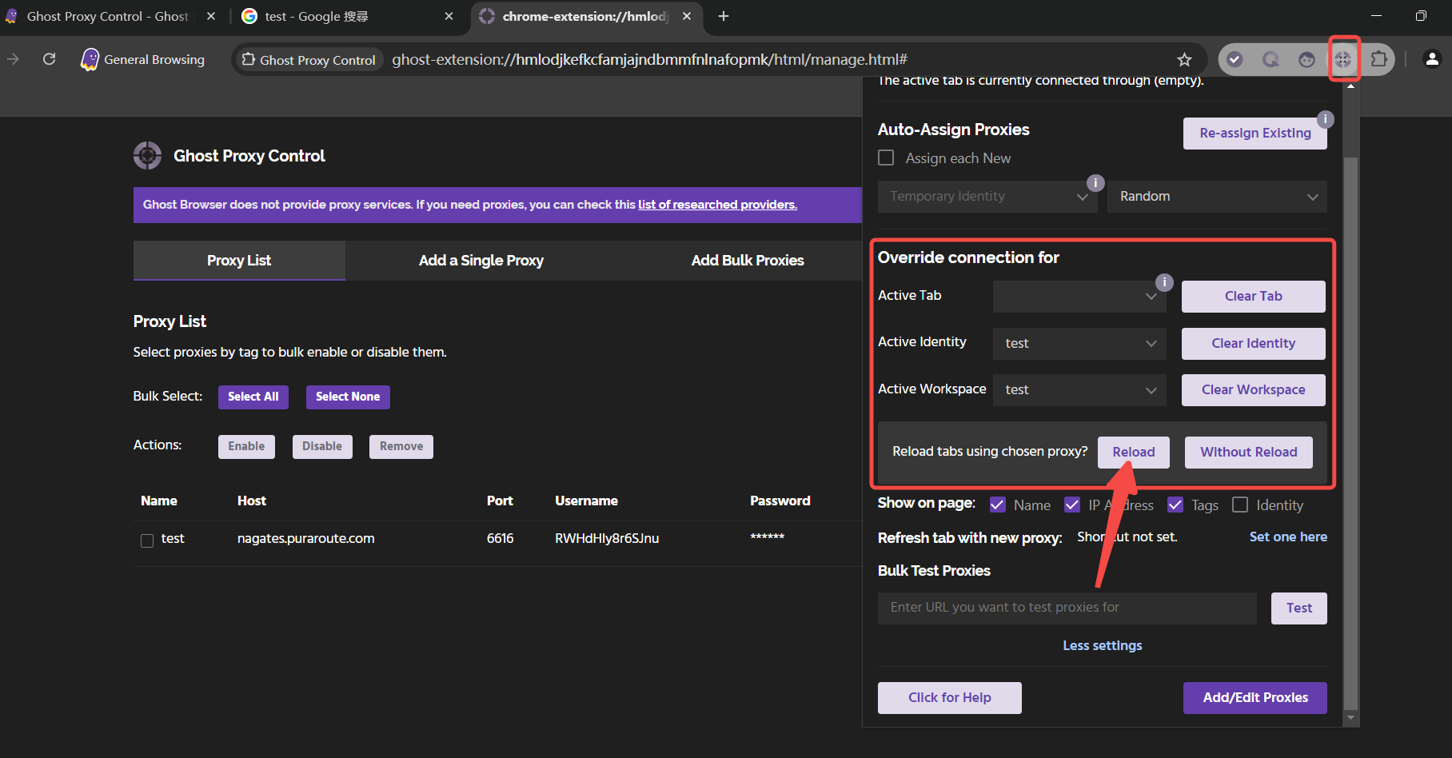Switch to the Proxy List tab
This screenshot has height=758, width=1452.
tap(239, 261)
